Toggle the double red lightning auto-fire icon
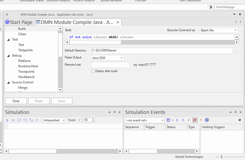 [195, 120]
